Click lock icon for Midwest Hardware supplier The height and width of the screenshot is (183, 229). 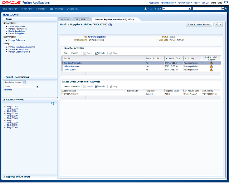pyautogui.click(x=211, y=66)
